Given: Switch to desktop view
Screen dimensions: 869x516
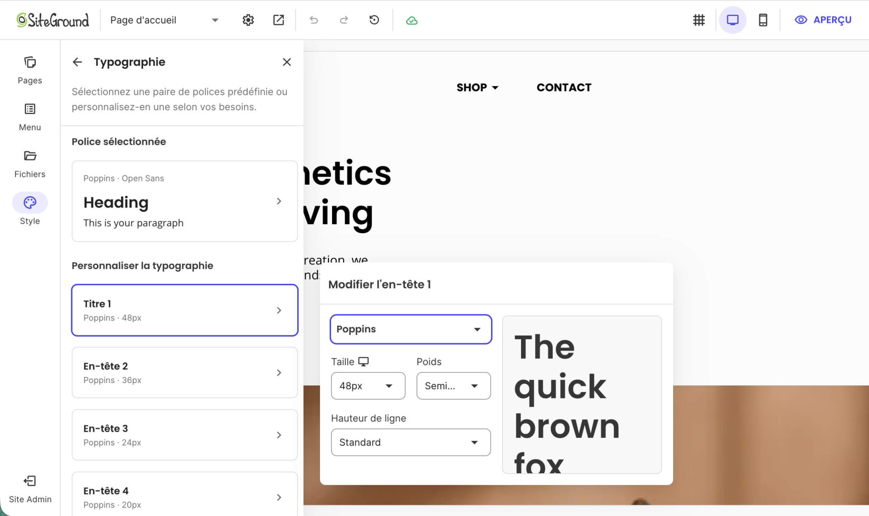Looking at the screenshot, I should point(733,20).
